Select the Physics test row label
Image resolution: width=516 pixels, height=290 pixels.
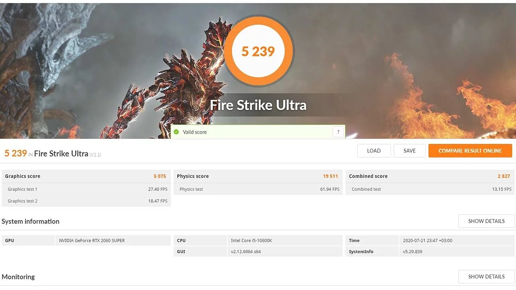click(x=191, y=189)
